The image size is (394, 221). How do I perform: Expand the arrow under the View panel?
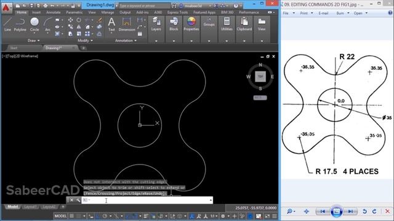262,41
